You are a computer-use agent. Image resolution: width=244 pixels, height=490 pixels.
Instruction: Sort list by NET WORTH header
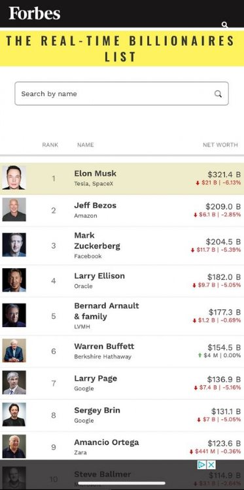coord(220,145)
